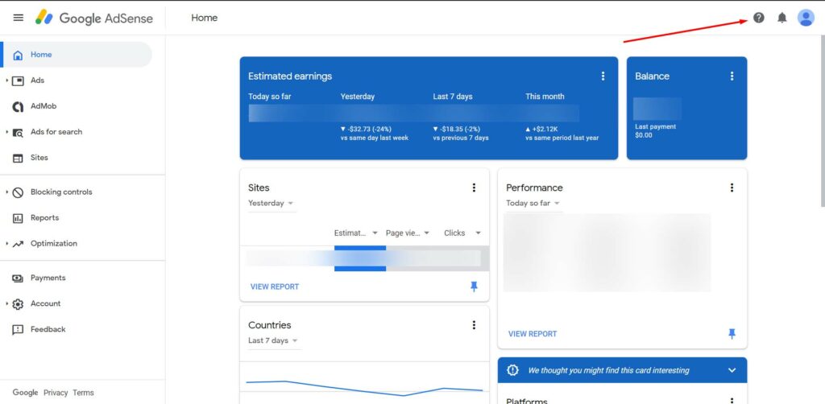Click the AdMob icon in sidebar

pyautogui.click(x=18, y=107)
